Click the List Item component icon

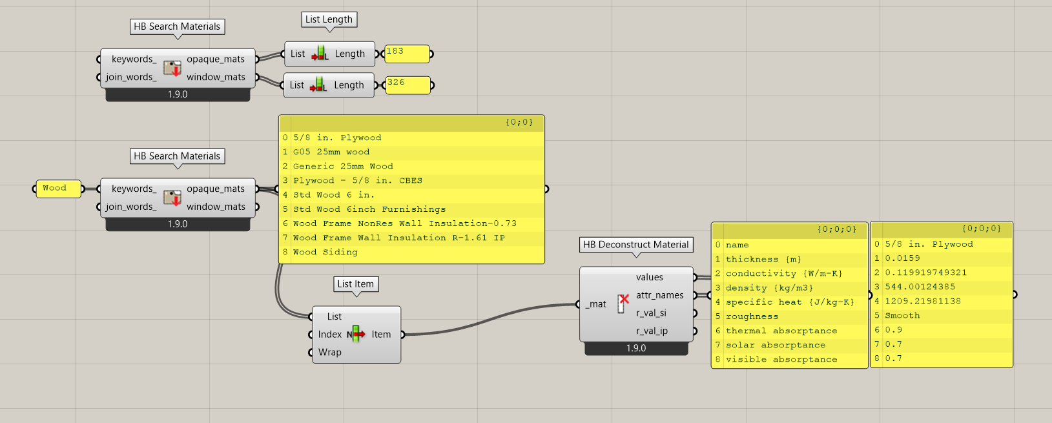[356, 335]
